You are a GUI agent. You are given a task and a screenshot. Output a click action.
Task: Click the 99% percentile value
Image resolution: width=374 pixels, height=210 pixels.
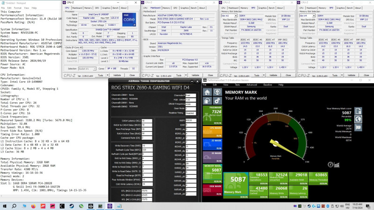pyautogui.click(x=347, y=120)
